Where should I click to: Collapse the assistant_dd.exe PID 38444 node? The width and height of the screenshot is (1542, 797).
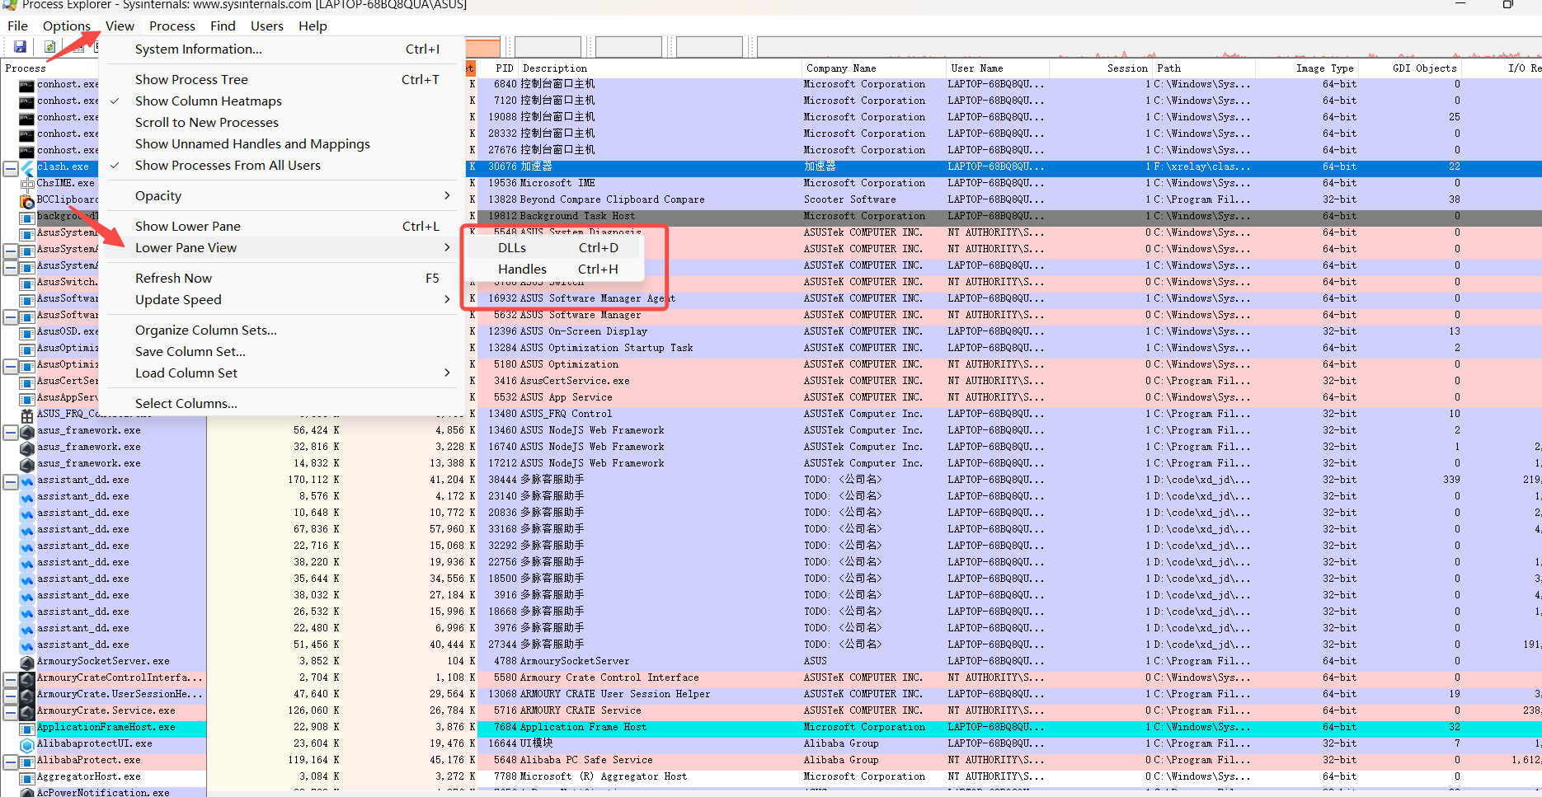click(10, 481)
